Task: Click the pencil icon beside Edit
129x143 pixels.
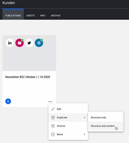Action: pos(53,109)
